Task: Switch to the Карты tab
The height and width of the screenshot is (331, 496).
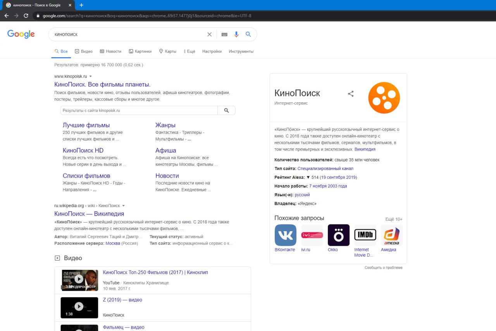Action: point(167,51)
